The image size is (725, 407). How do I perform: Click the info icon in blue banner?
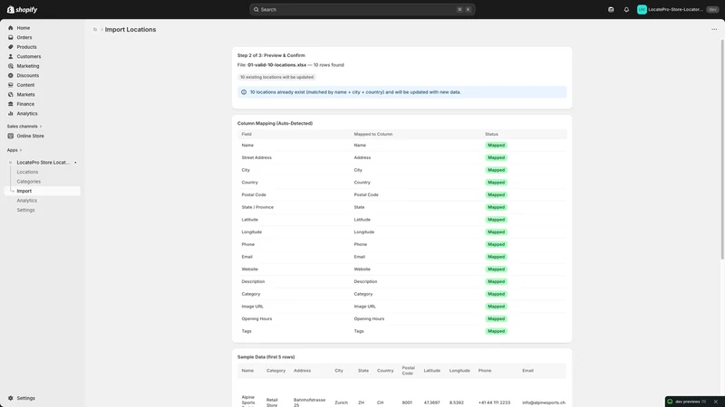coord(244,92)
